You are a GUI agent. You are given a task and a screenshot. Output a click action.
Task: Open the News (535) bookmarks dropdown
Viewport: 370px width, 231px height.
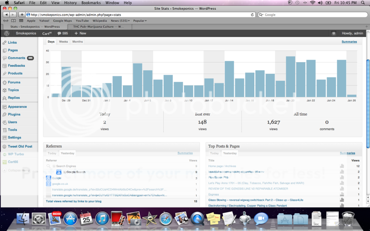[120, 21]
